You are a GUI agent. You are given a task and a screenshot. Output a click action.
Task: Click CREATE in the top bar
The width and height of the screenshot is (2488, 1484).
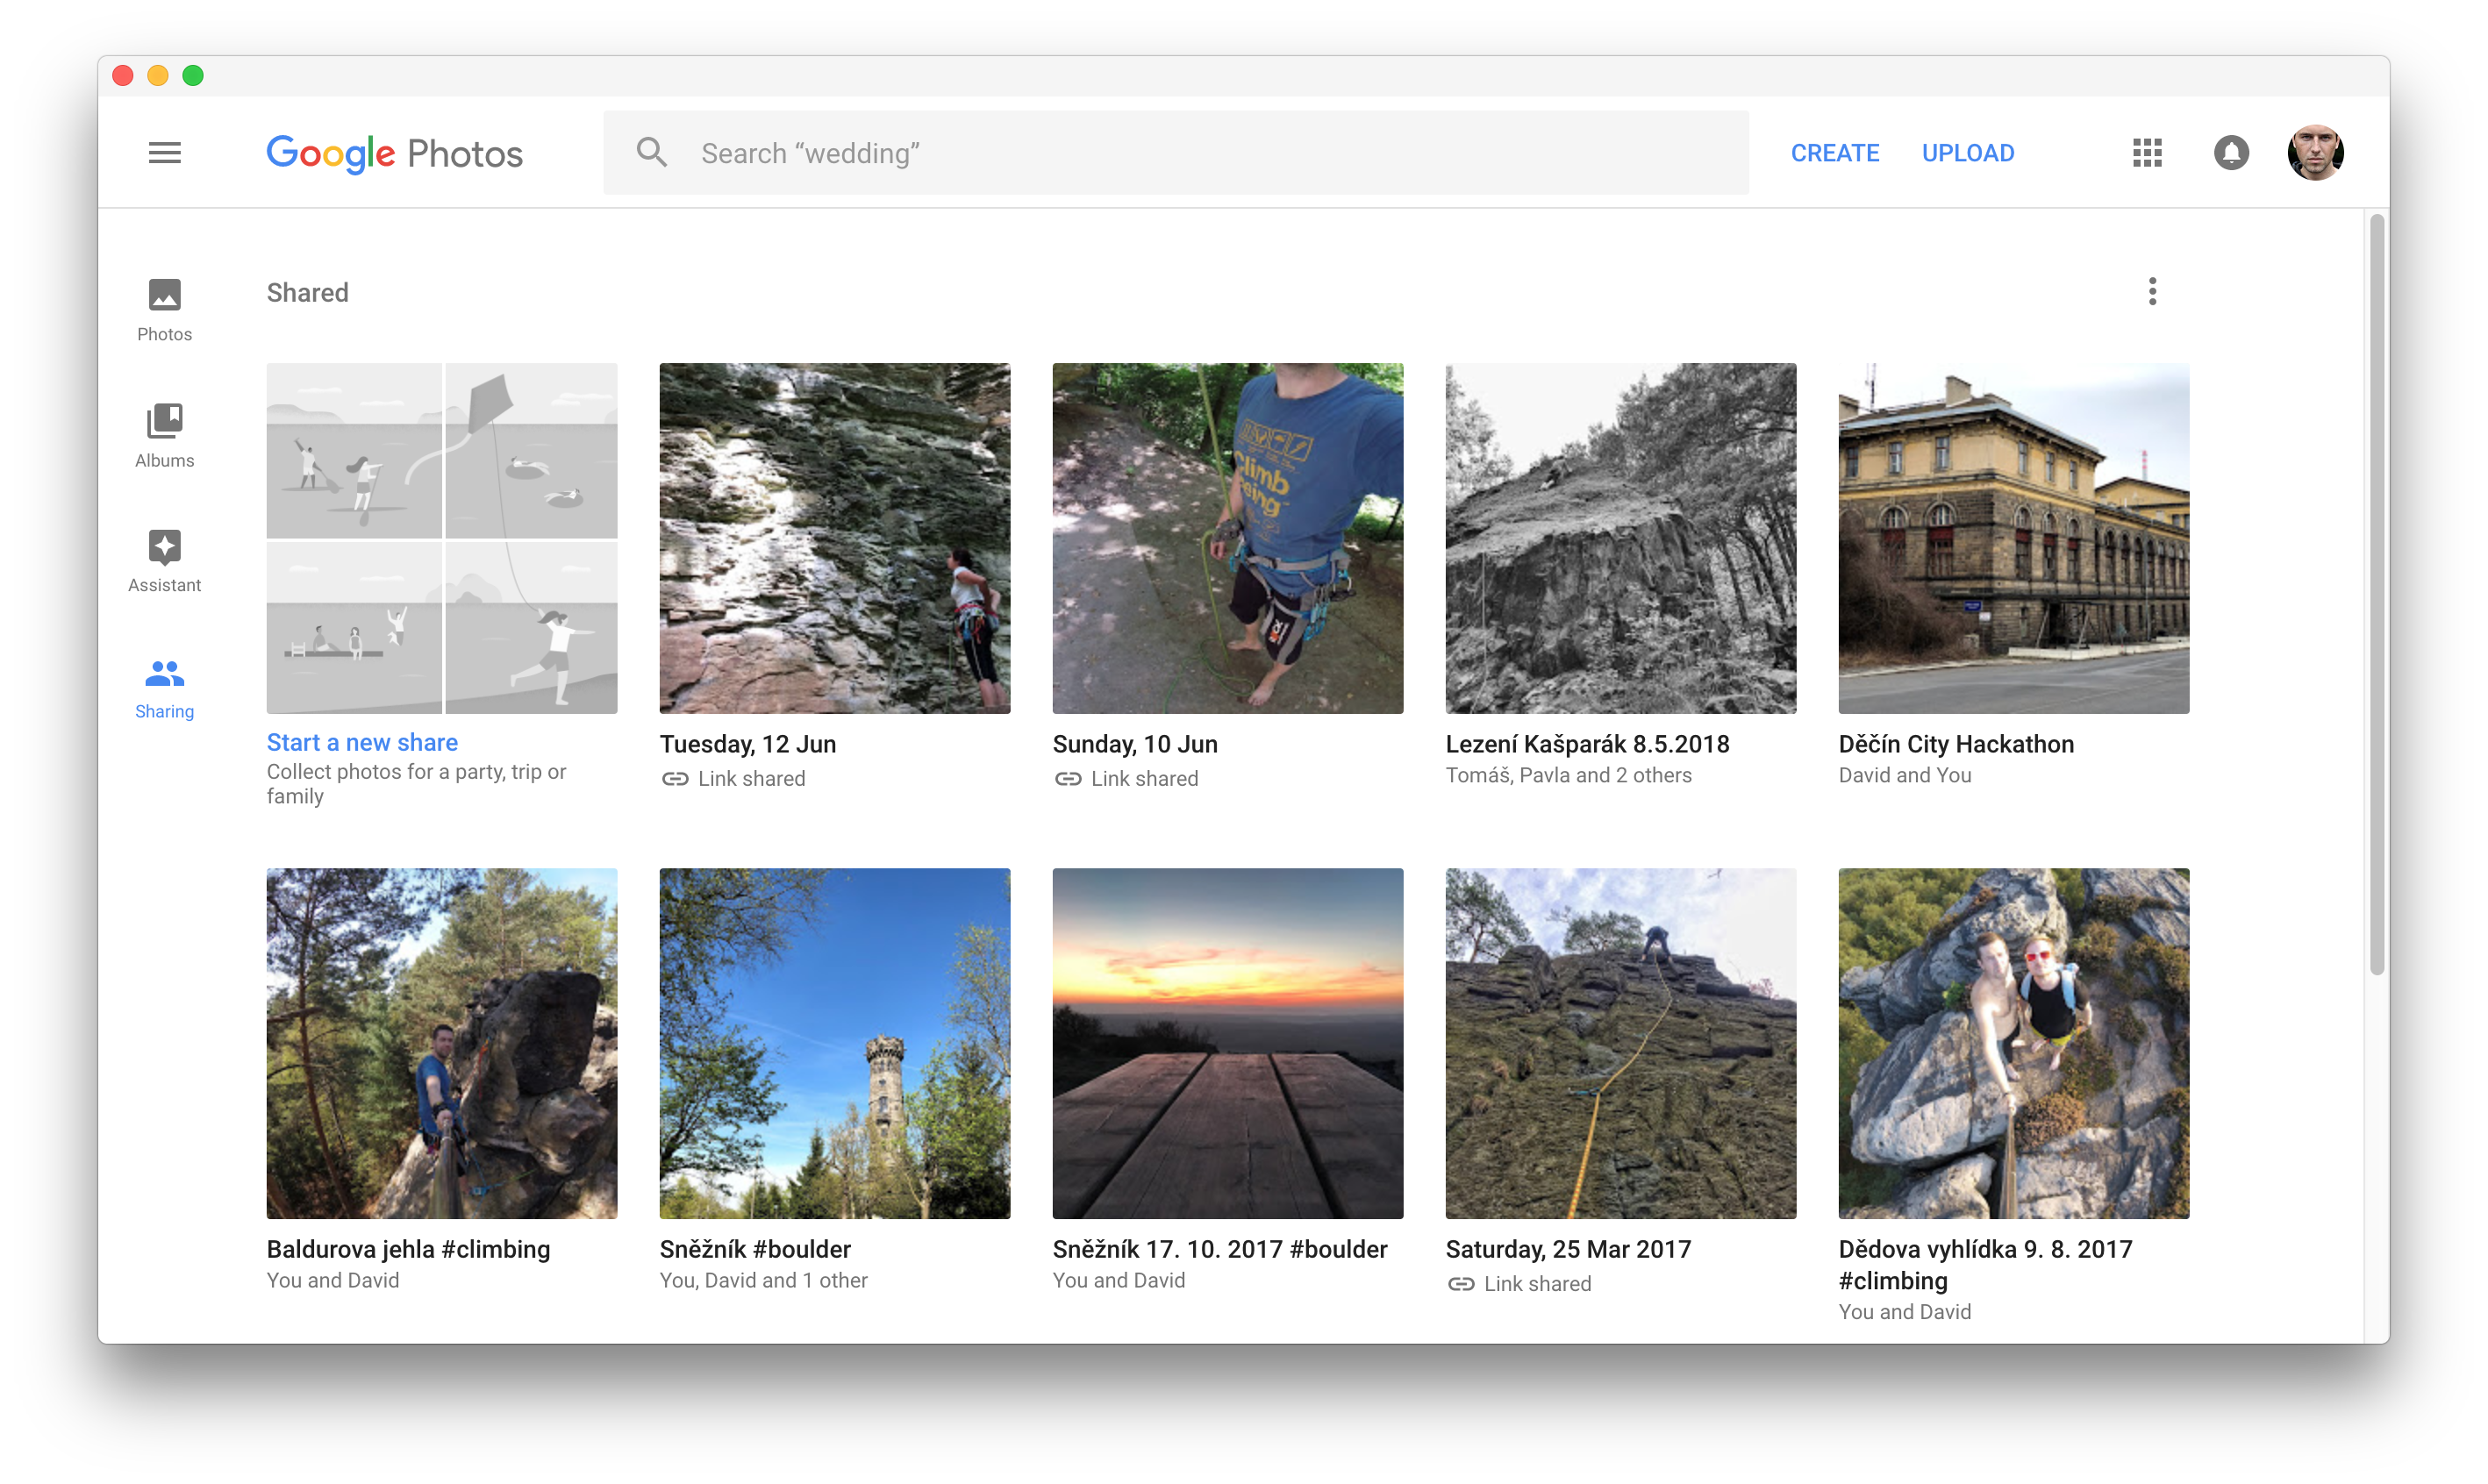click(x=1835, y=152)
